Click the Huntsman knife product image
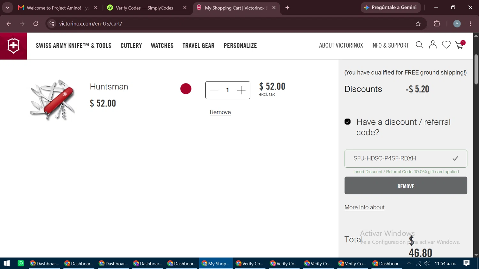 click(52, 100)
